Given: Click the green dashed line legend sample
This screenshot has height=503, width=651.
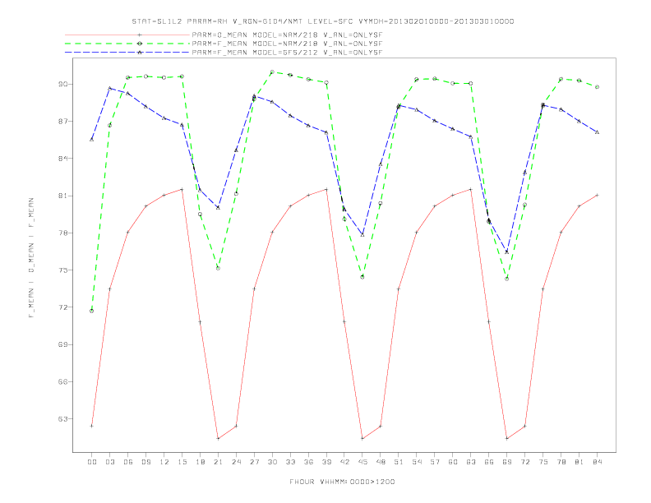Looking at the screenshot, I should (127, 44).
